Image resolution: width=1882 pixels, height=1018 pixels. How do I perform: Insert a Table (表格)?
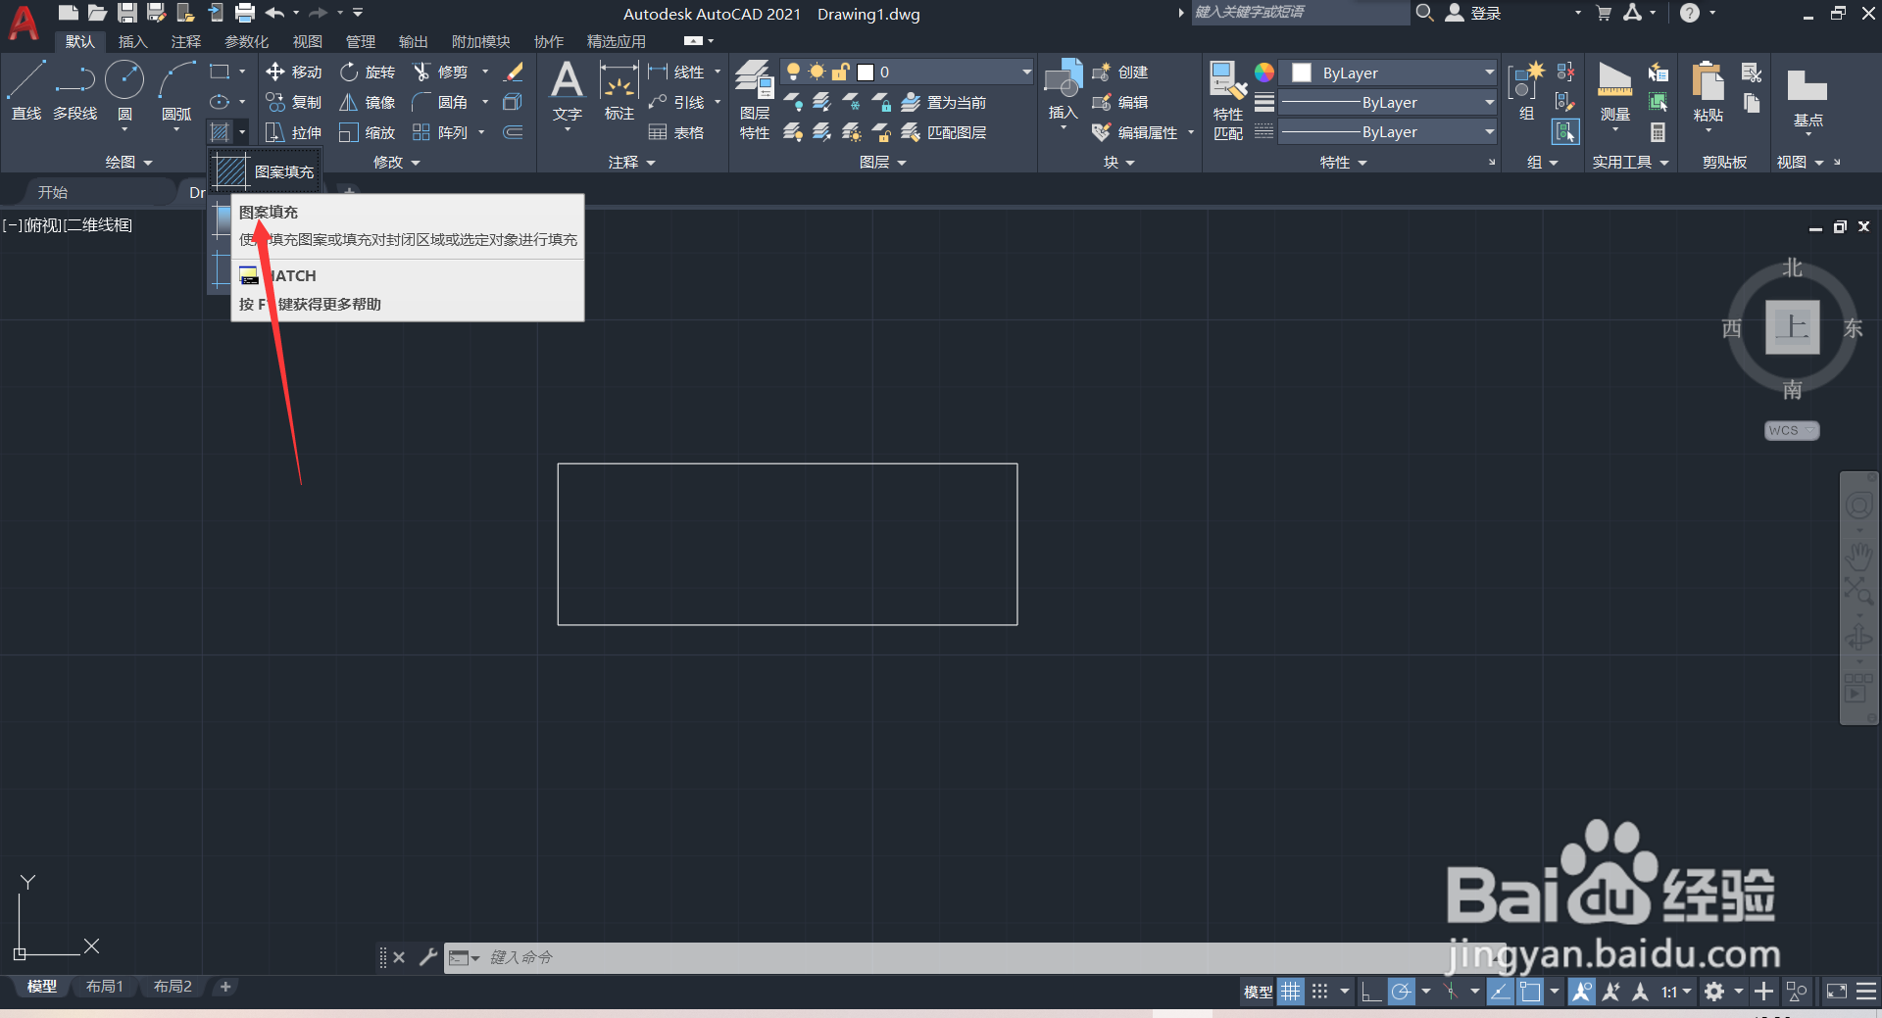pyautogui.click(x=676, y=132)
